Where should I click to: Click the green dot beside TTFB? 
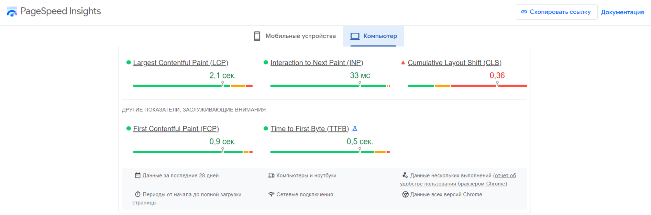(x=266, y=129)
